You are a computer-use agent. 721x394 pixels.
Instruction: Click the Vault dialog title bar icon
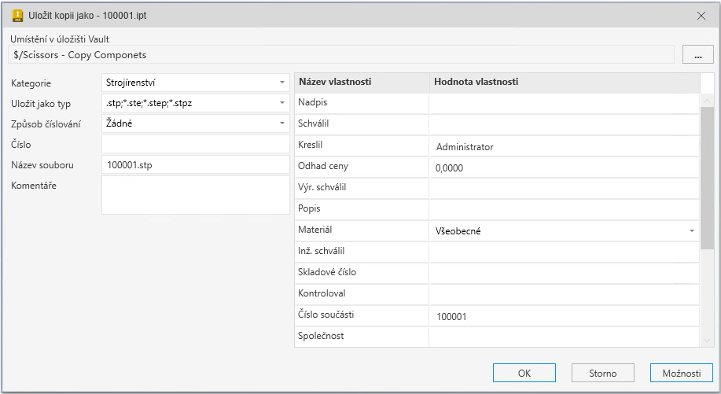pyautogui.click(x=17, y=15)
